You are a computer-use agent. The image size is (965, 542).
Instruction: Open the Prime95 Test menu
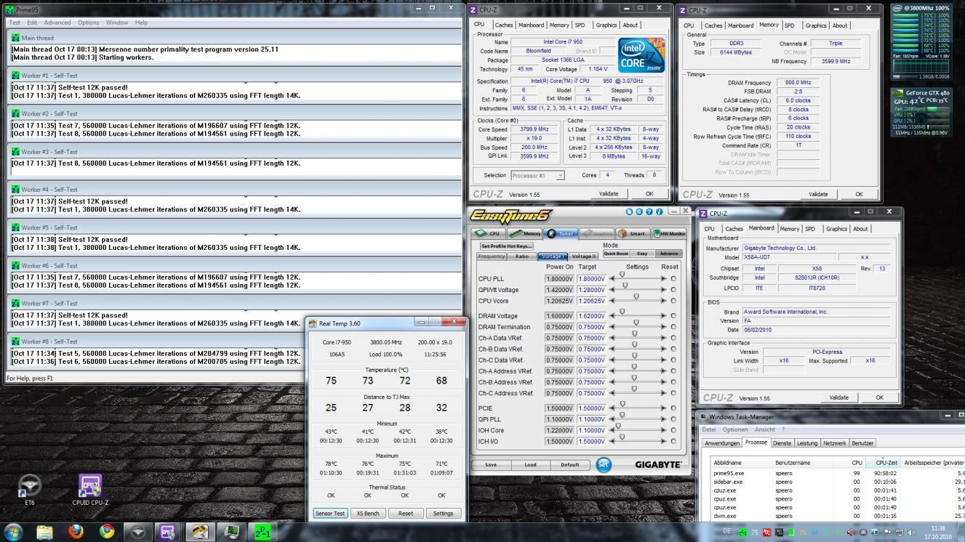pos(15,23)
